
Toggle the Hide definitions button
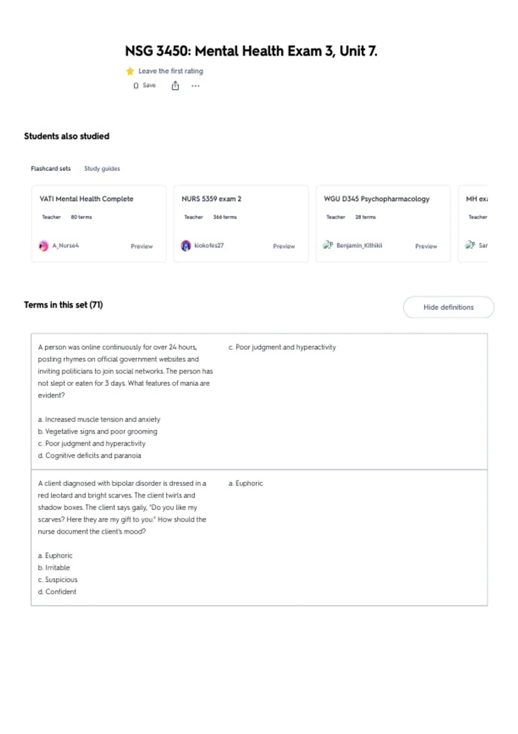click(x=449, y=307)
